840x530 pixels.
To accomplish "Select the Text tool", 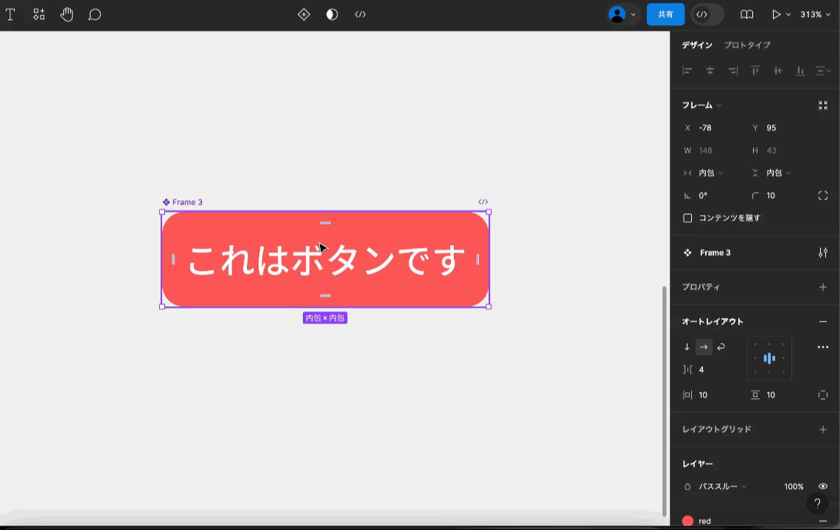I will pyautogui.click(x=10, y=15).
